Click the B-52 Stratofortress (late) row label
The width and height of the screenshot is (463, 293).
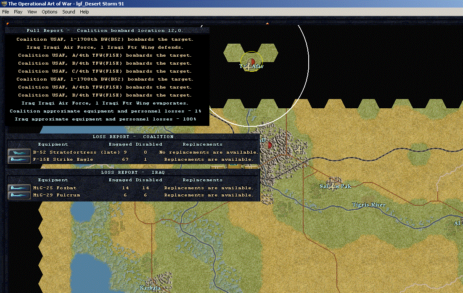click(x=77, y=152)
